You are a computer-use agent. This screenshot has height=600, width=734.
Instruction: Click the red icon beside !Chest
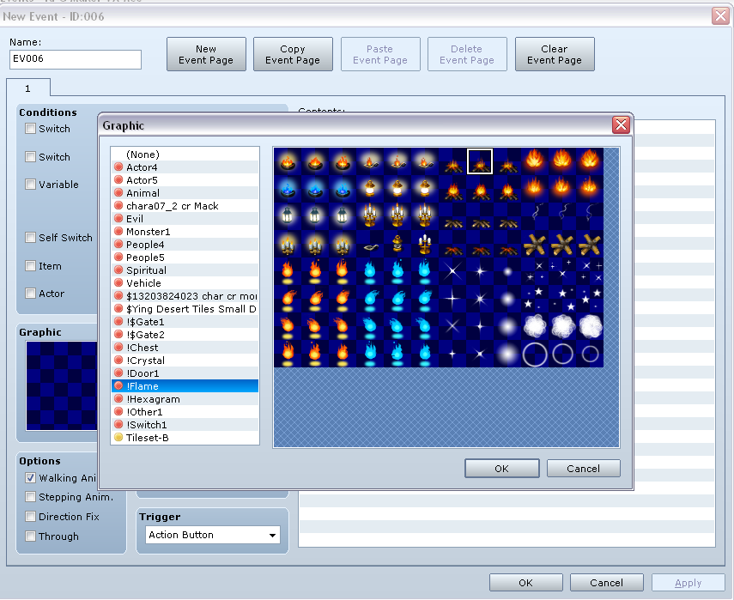[x=119, y=348]
